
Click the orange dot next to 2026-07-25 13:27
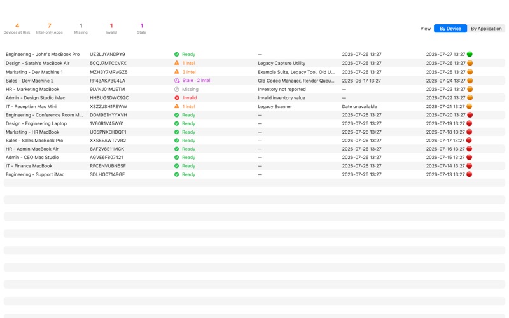470,72
